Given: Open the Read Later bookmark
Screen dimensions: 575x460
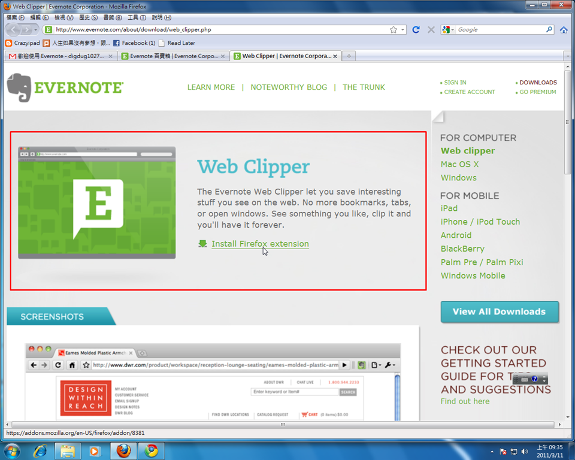Looking at the screenshot, I should (x=177, y=43).
